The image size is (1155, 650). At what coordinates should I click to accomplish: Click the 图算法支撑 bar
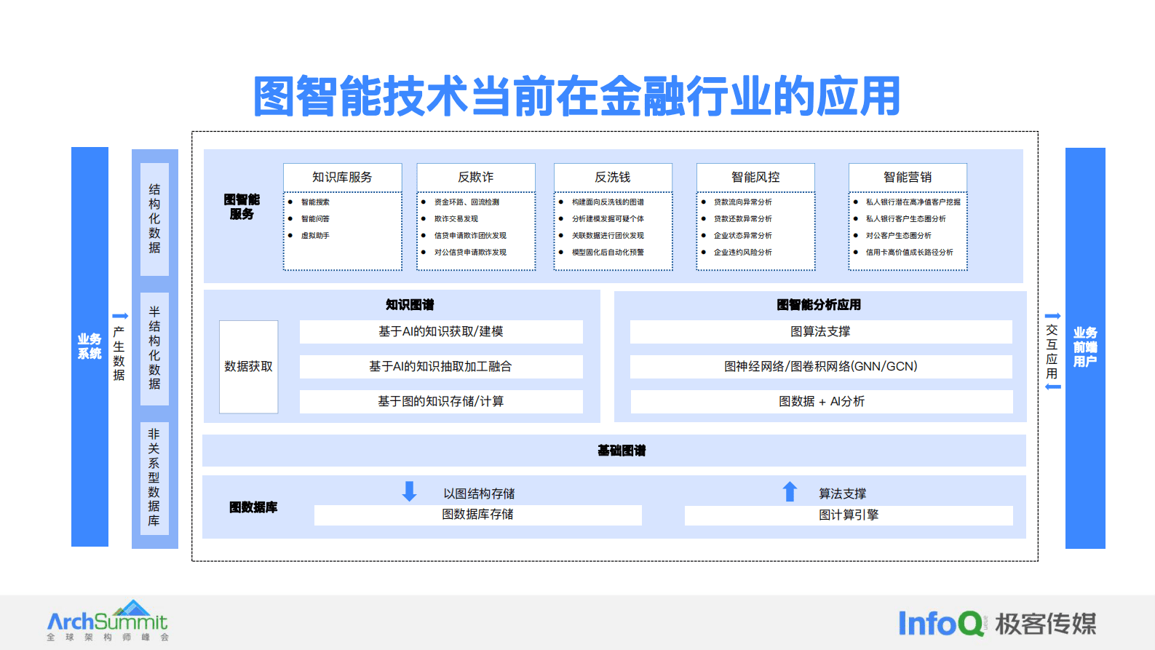point(821,332)
